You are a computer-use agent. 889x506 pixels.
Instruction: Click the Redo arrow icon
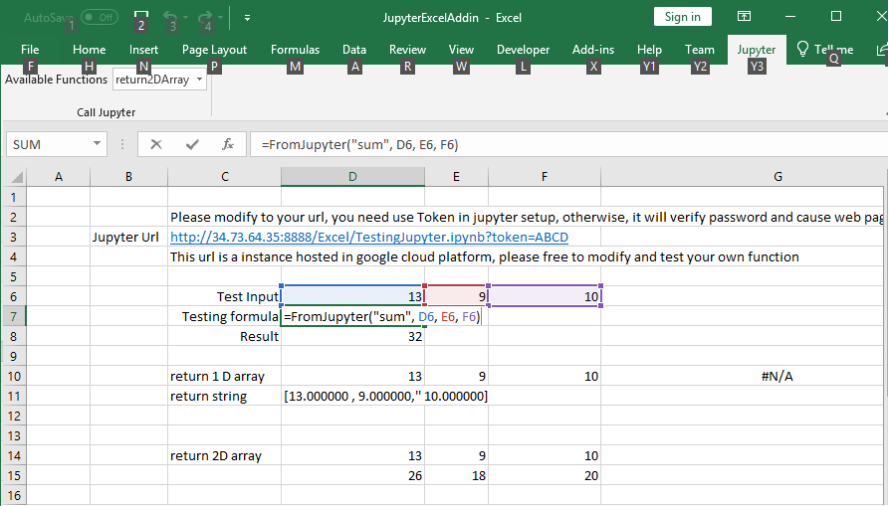click(205, 17)
